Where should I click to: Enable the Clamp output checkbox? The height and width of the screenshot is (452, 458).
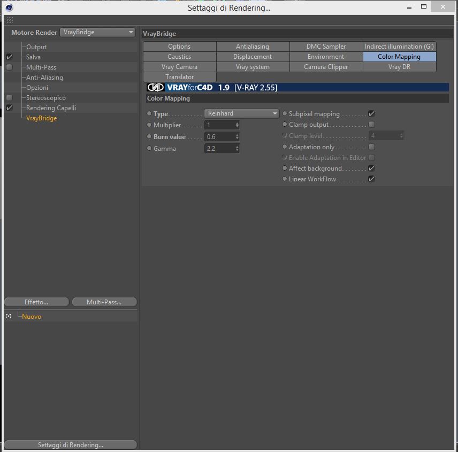[371, 125]
